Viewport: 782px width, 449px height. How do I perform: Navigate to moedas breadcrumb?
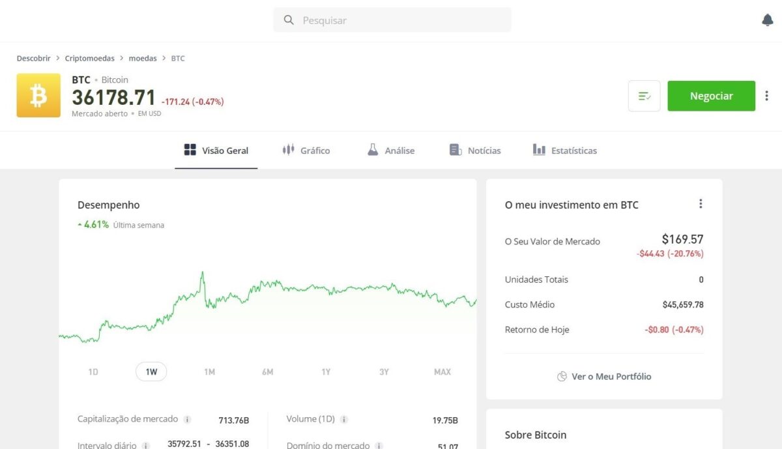[x=143, y=59]
